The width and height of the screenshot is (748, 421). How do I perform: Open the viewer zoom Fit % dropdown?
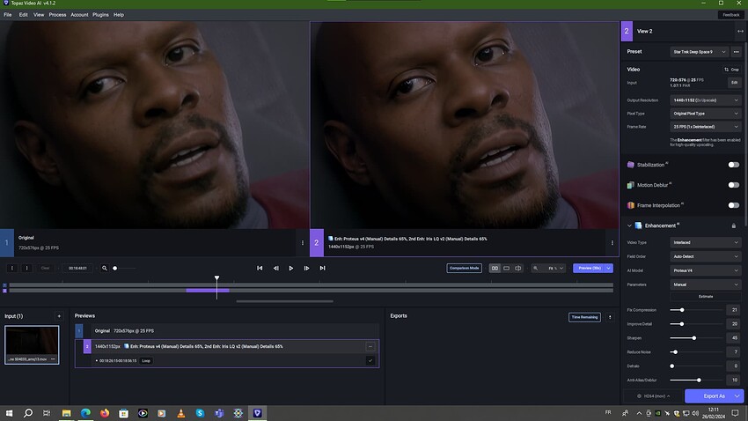point(556,269)
